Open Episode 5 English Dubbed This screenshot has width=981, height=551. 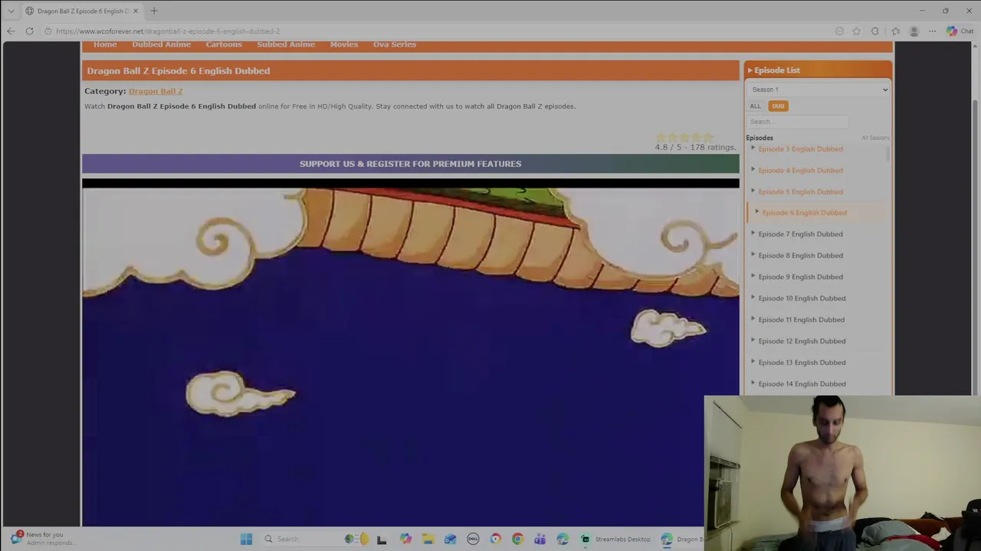[800, 192]
